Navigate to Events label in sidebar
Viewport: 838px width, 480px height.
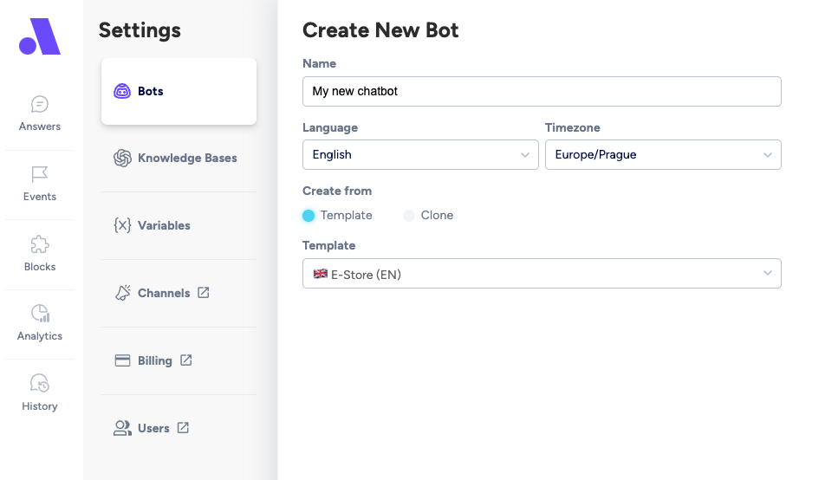click(40, 197)
